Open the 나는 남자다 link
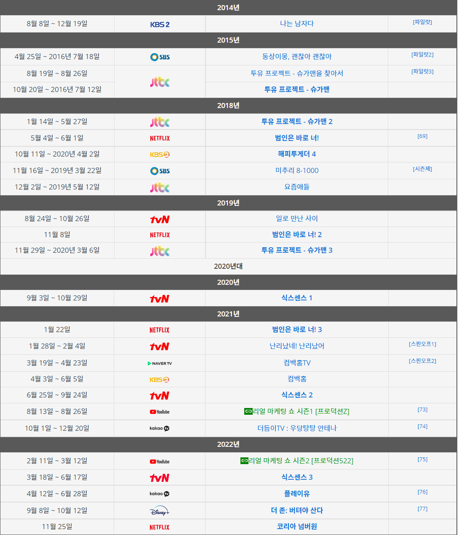Screen dimensions: 459x535 [297, 24]
